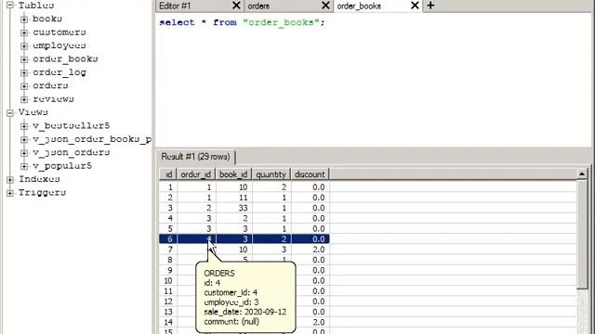Viewport: 595px width, 334px height.
Task: Select the order_log table in tree
Action: [x=59, y=72]
